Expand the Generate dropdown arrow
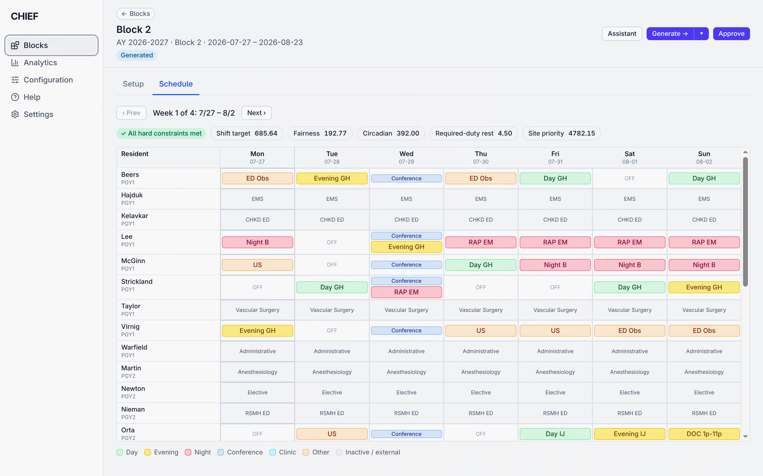Image resolution: width=763 pixels, height=476 pixels. [x=701, y=34]
